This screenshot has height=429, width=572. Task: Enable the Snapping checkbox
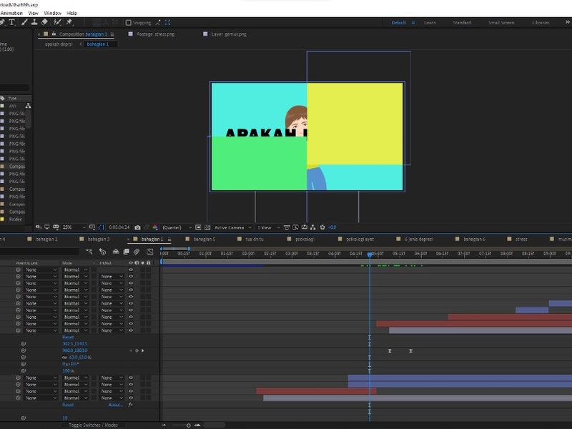click(129, 23)
